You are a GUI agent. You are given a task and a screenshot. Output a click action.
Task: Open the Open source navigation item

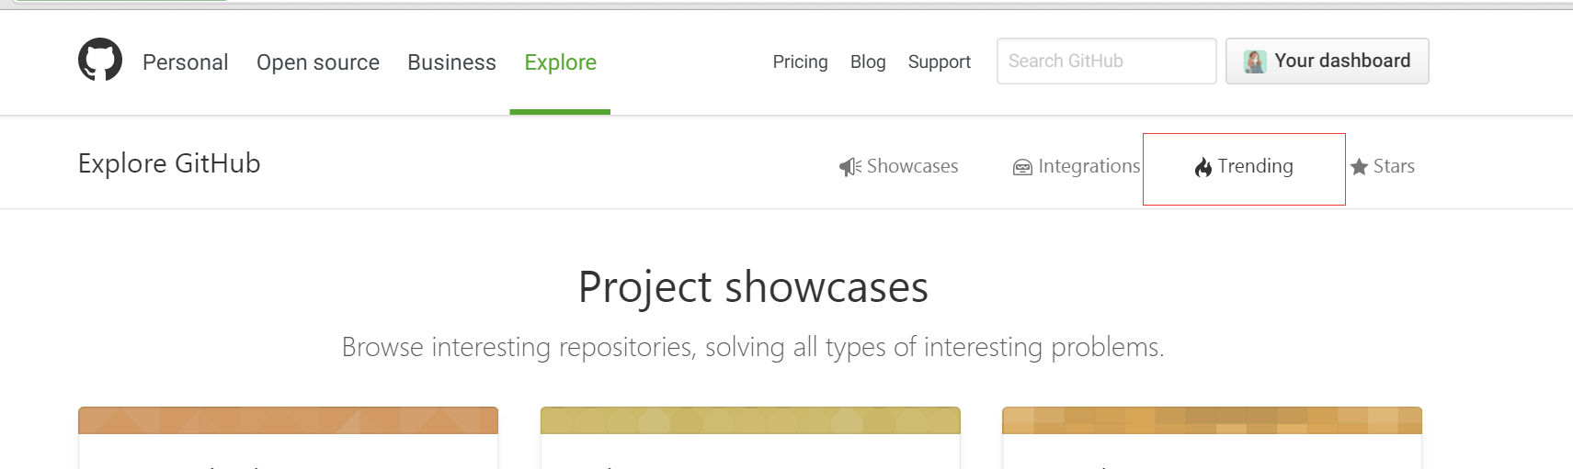[x=318, y=62]
